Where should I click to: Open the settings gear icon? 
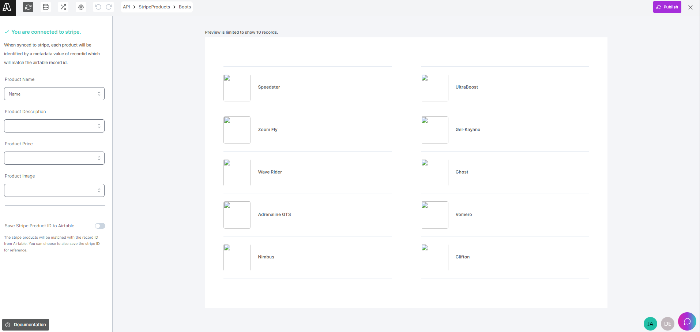tap(81, 7)
